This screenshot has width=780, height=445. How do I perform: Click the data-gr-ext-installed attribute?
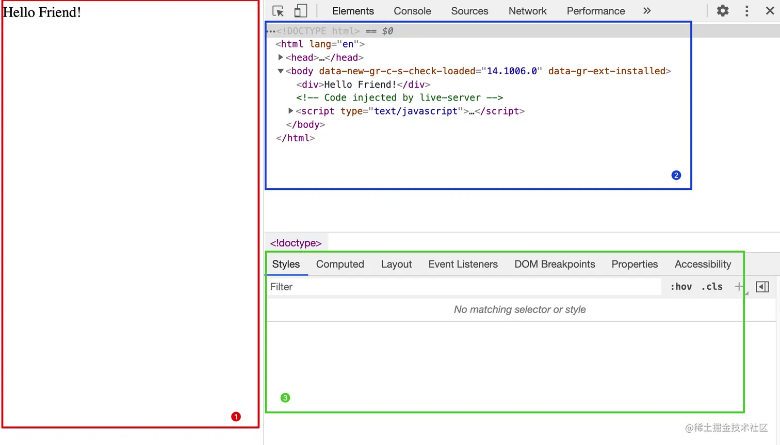coord(607,71)
